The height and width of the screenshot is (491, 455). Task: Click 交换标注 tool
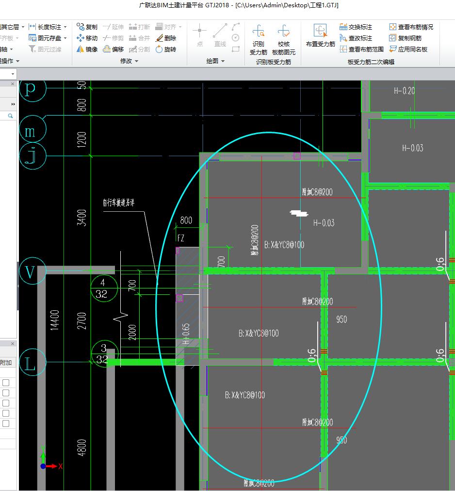(356, 27)
